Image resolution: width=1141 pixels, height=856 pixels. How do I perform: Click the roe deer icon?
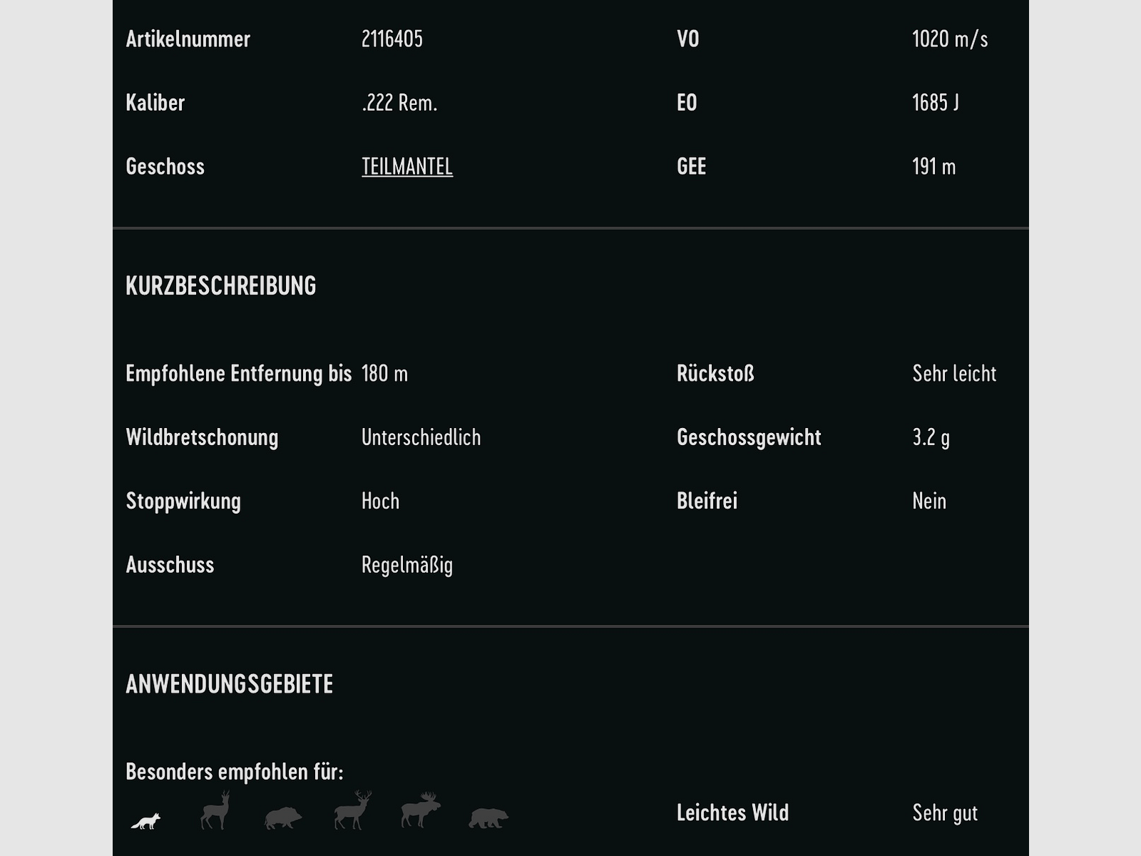(215, 812)
